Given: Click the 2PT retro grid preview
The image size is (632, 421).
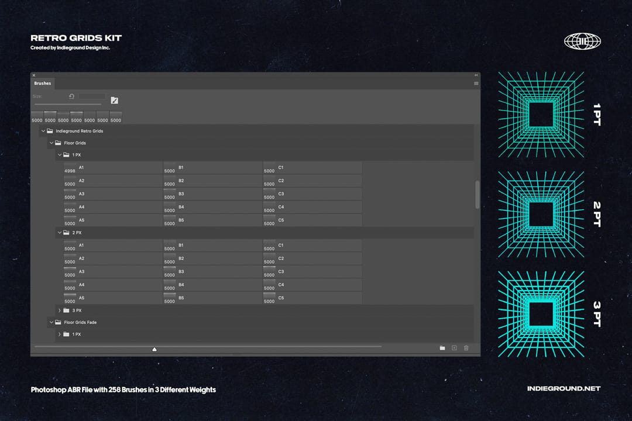Looking at the screenshot, I should (541, 215).
